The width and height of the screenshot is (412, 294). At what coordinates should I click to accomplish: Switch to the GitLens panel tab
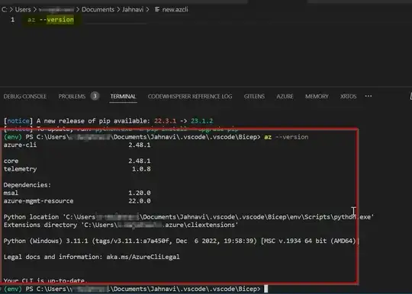(x=254, y=97)
